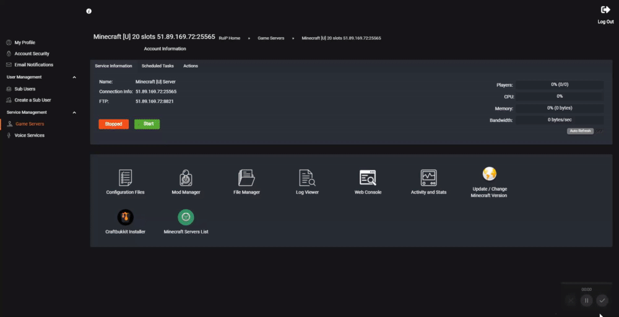The height and width of the screenshot is (317, 619).
Task: Click the Memory usage bar
Action: (560, 108)
